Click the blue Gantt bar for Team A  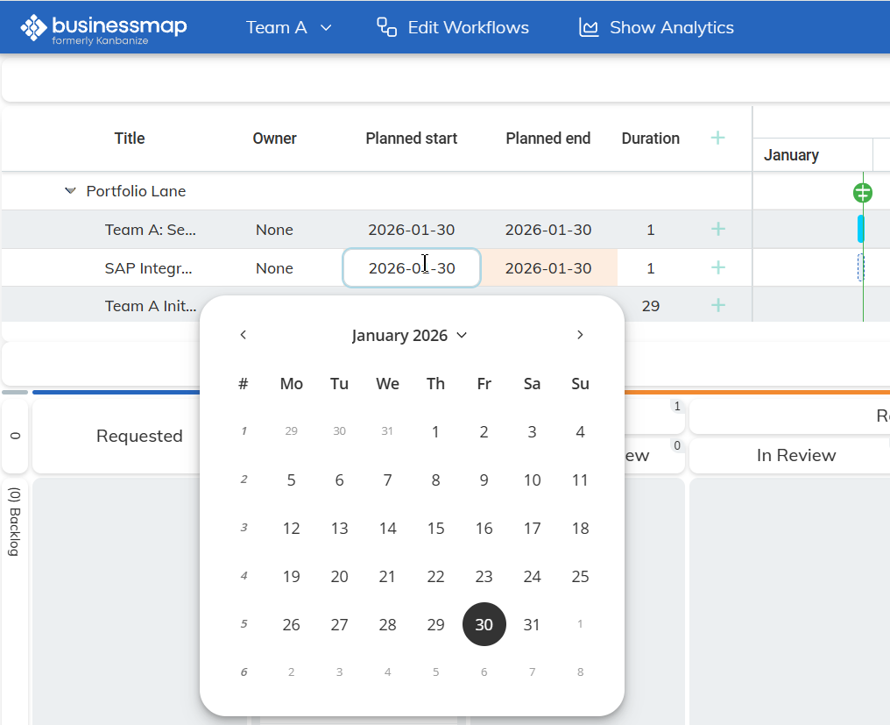click(x=861, y=229)
